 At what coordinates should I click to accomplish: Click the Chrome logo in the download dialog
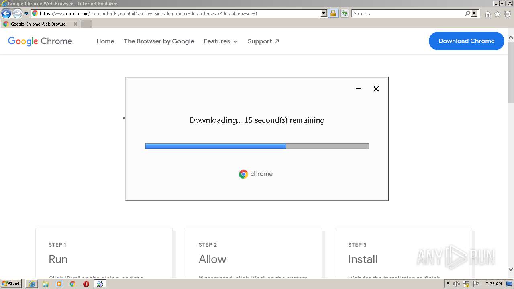[243, 174]
